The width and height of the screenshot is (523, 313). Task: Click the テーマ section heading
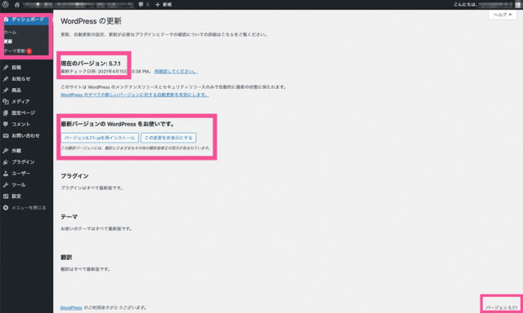pyautogui.click(x=69, y=217)
